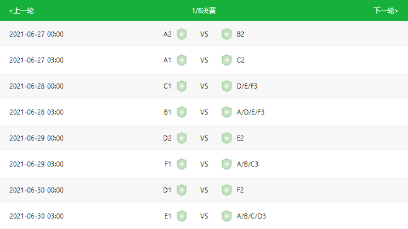Go to previous round via 上一轮
Screen dimensions: 408x229
point(21,11)
